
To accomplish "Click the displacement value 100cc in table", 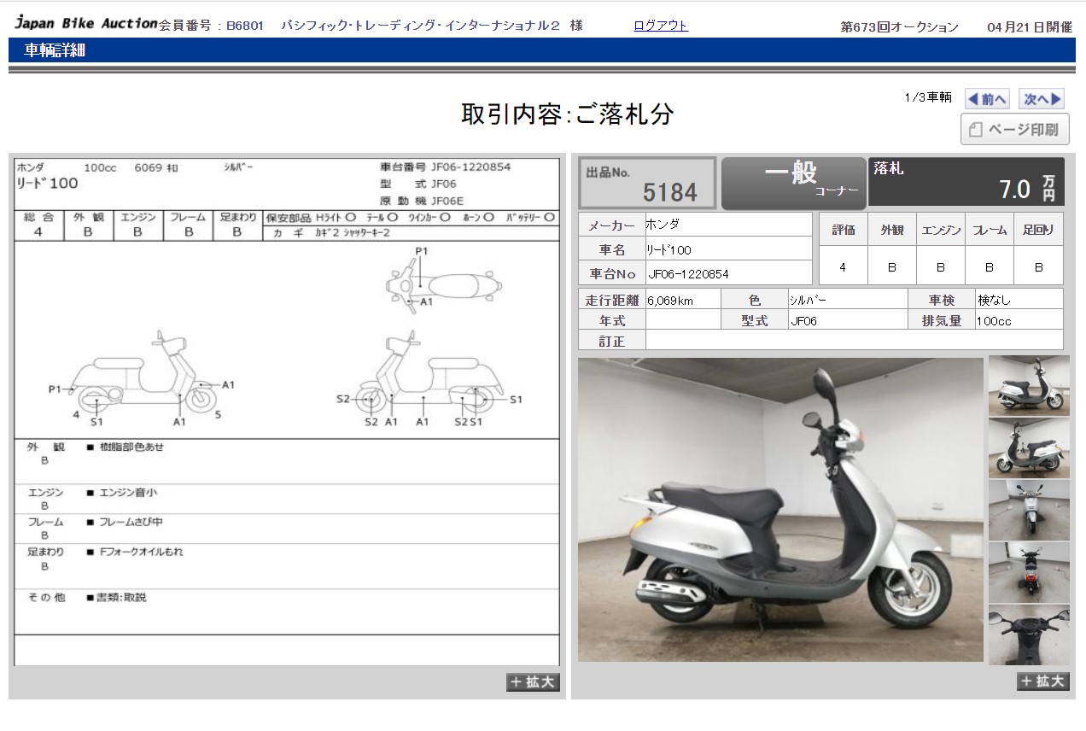I will click(994, 321).
